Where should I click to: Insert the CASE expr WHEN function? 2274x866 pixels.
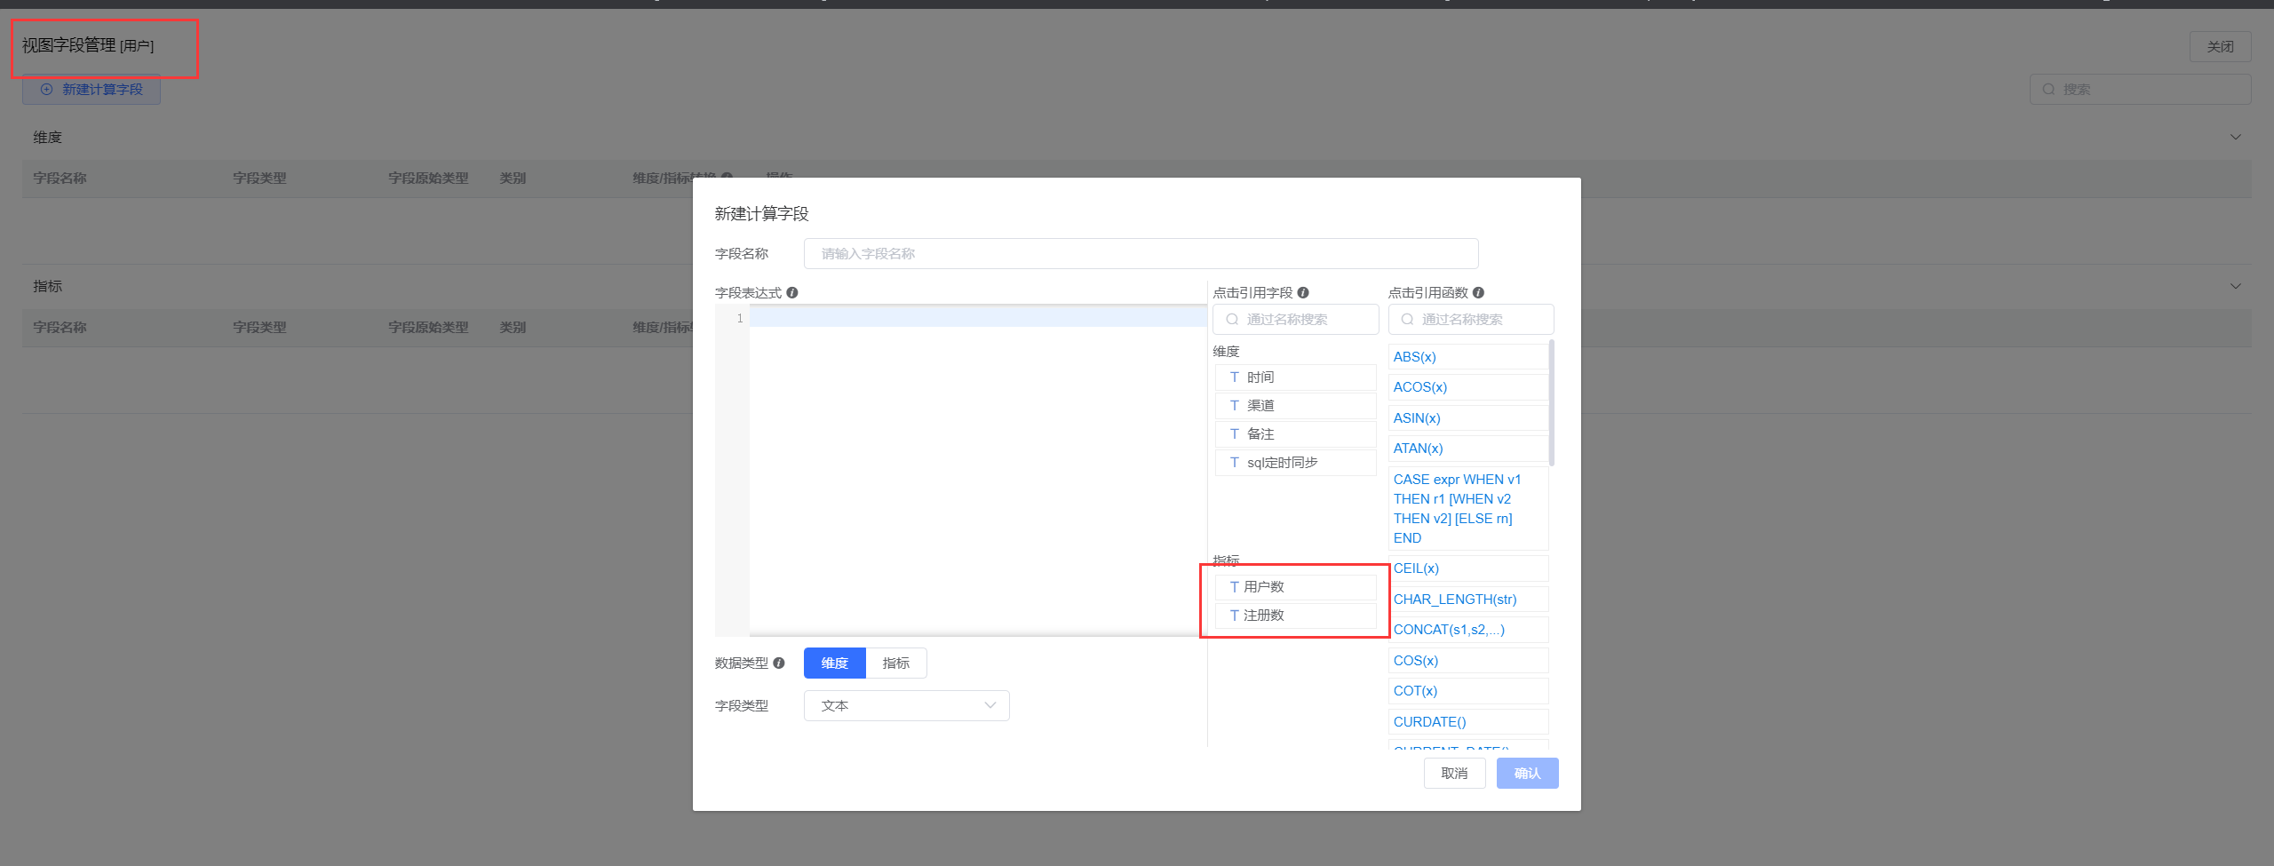point(1467,508)
